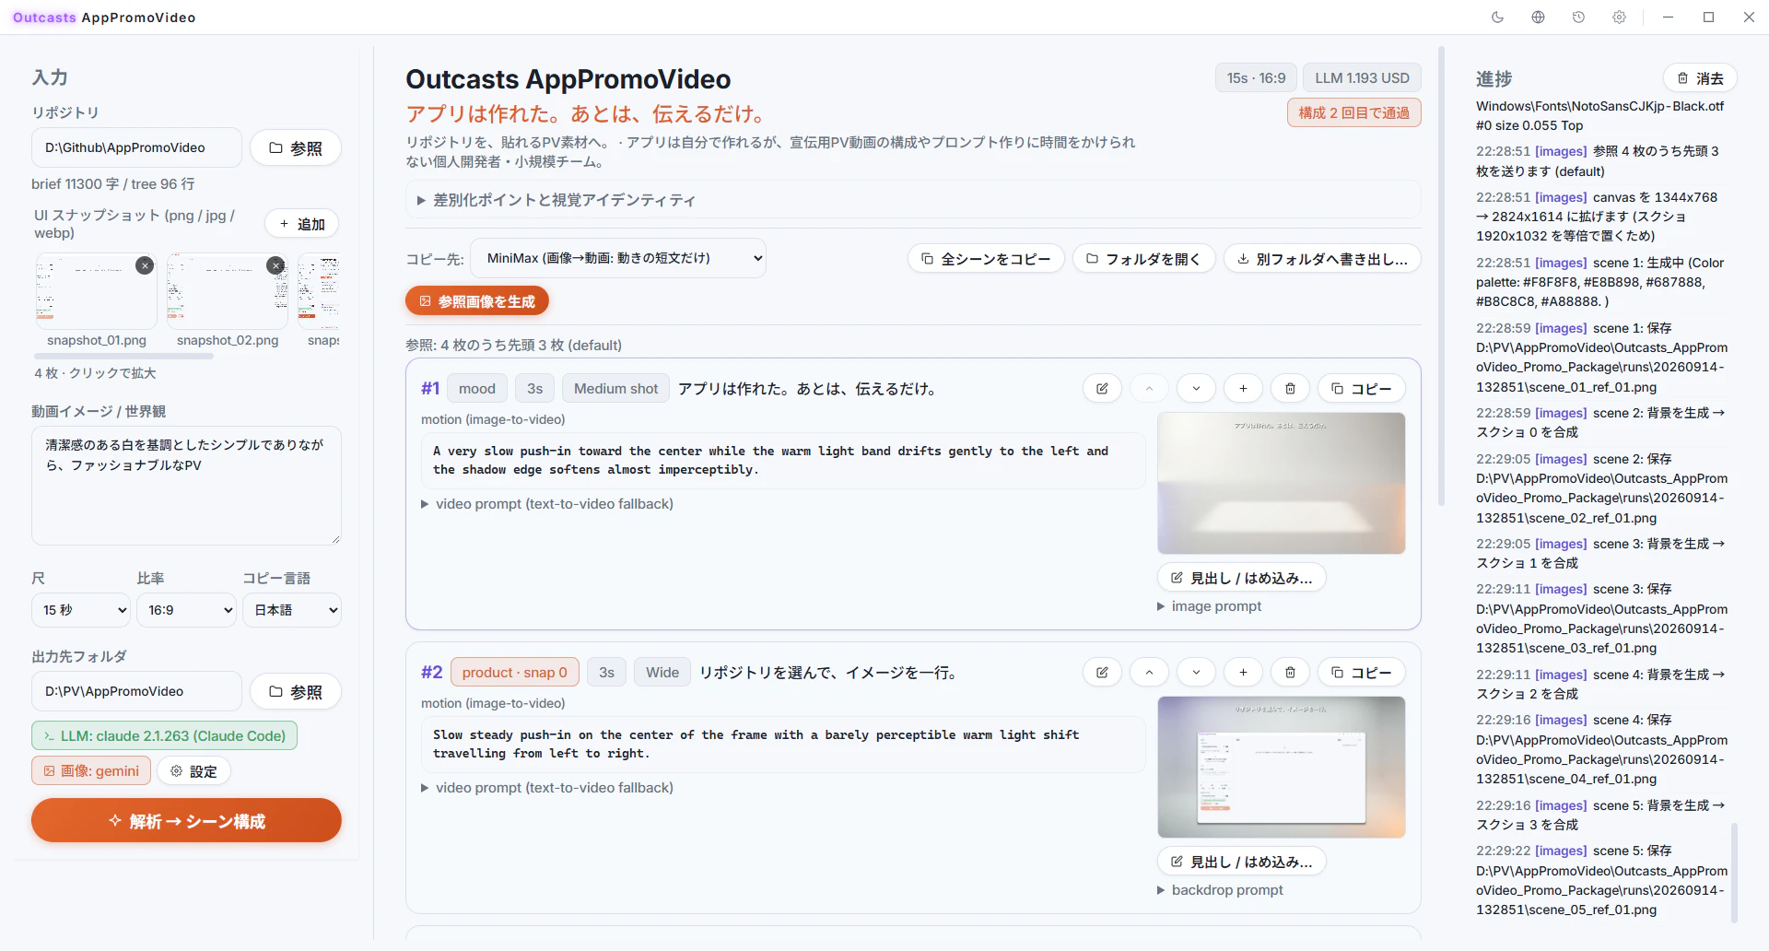Open the コピー言語 日本語 dropdown
The image size is (1769, 951).
click(292, 610)
